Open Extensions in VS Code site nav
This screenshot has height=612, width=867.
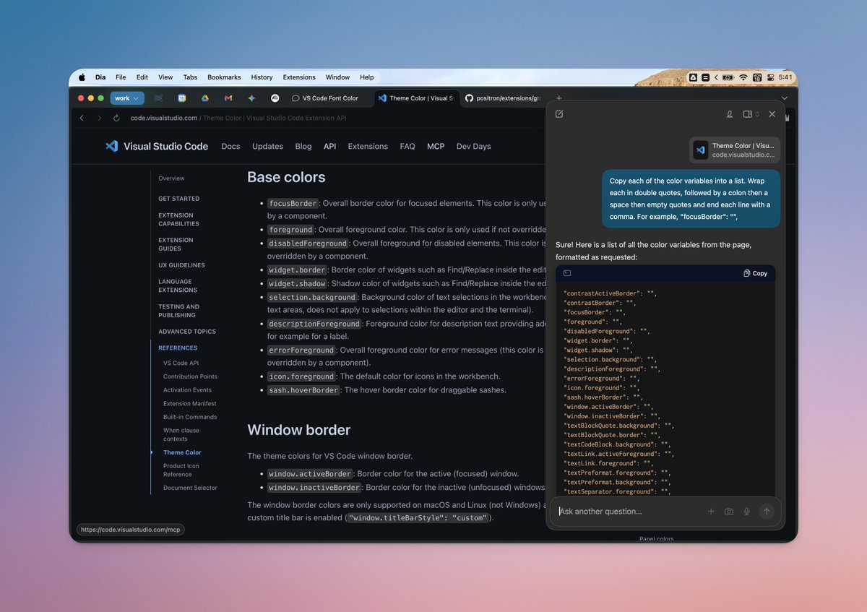[x=368, y=146]
